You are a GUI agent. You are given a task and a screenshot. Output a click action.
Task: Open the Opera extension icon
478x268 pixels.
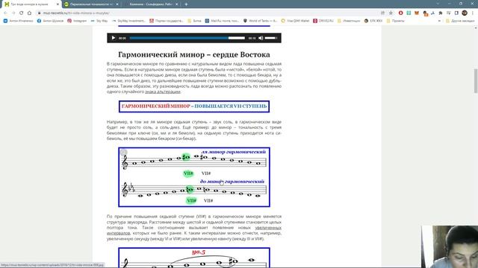pos(400,13)
